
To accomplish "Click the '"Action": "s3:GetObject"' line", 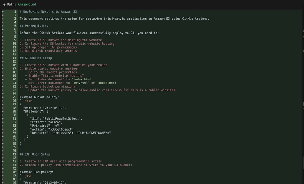I will [52, 129].
